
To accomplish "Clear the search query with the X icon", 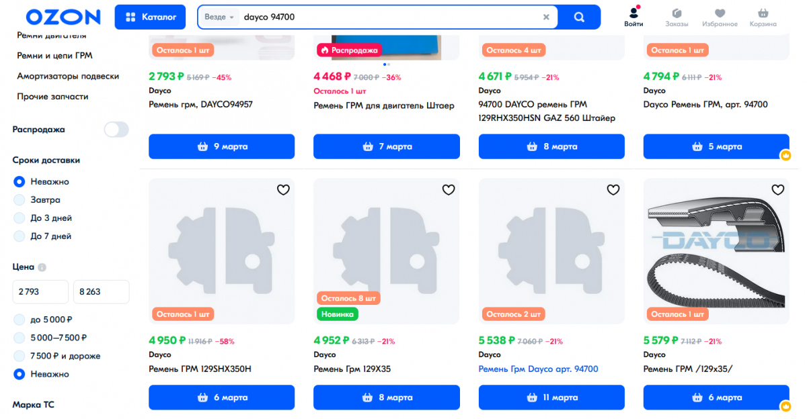I will (546, 17).
